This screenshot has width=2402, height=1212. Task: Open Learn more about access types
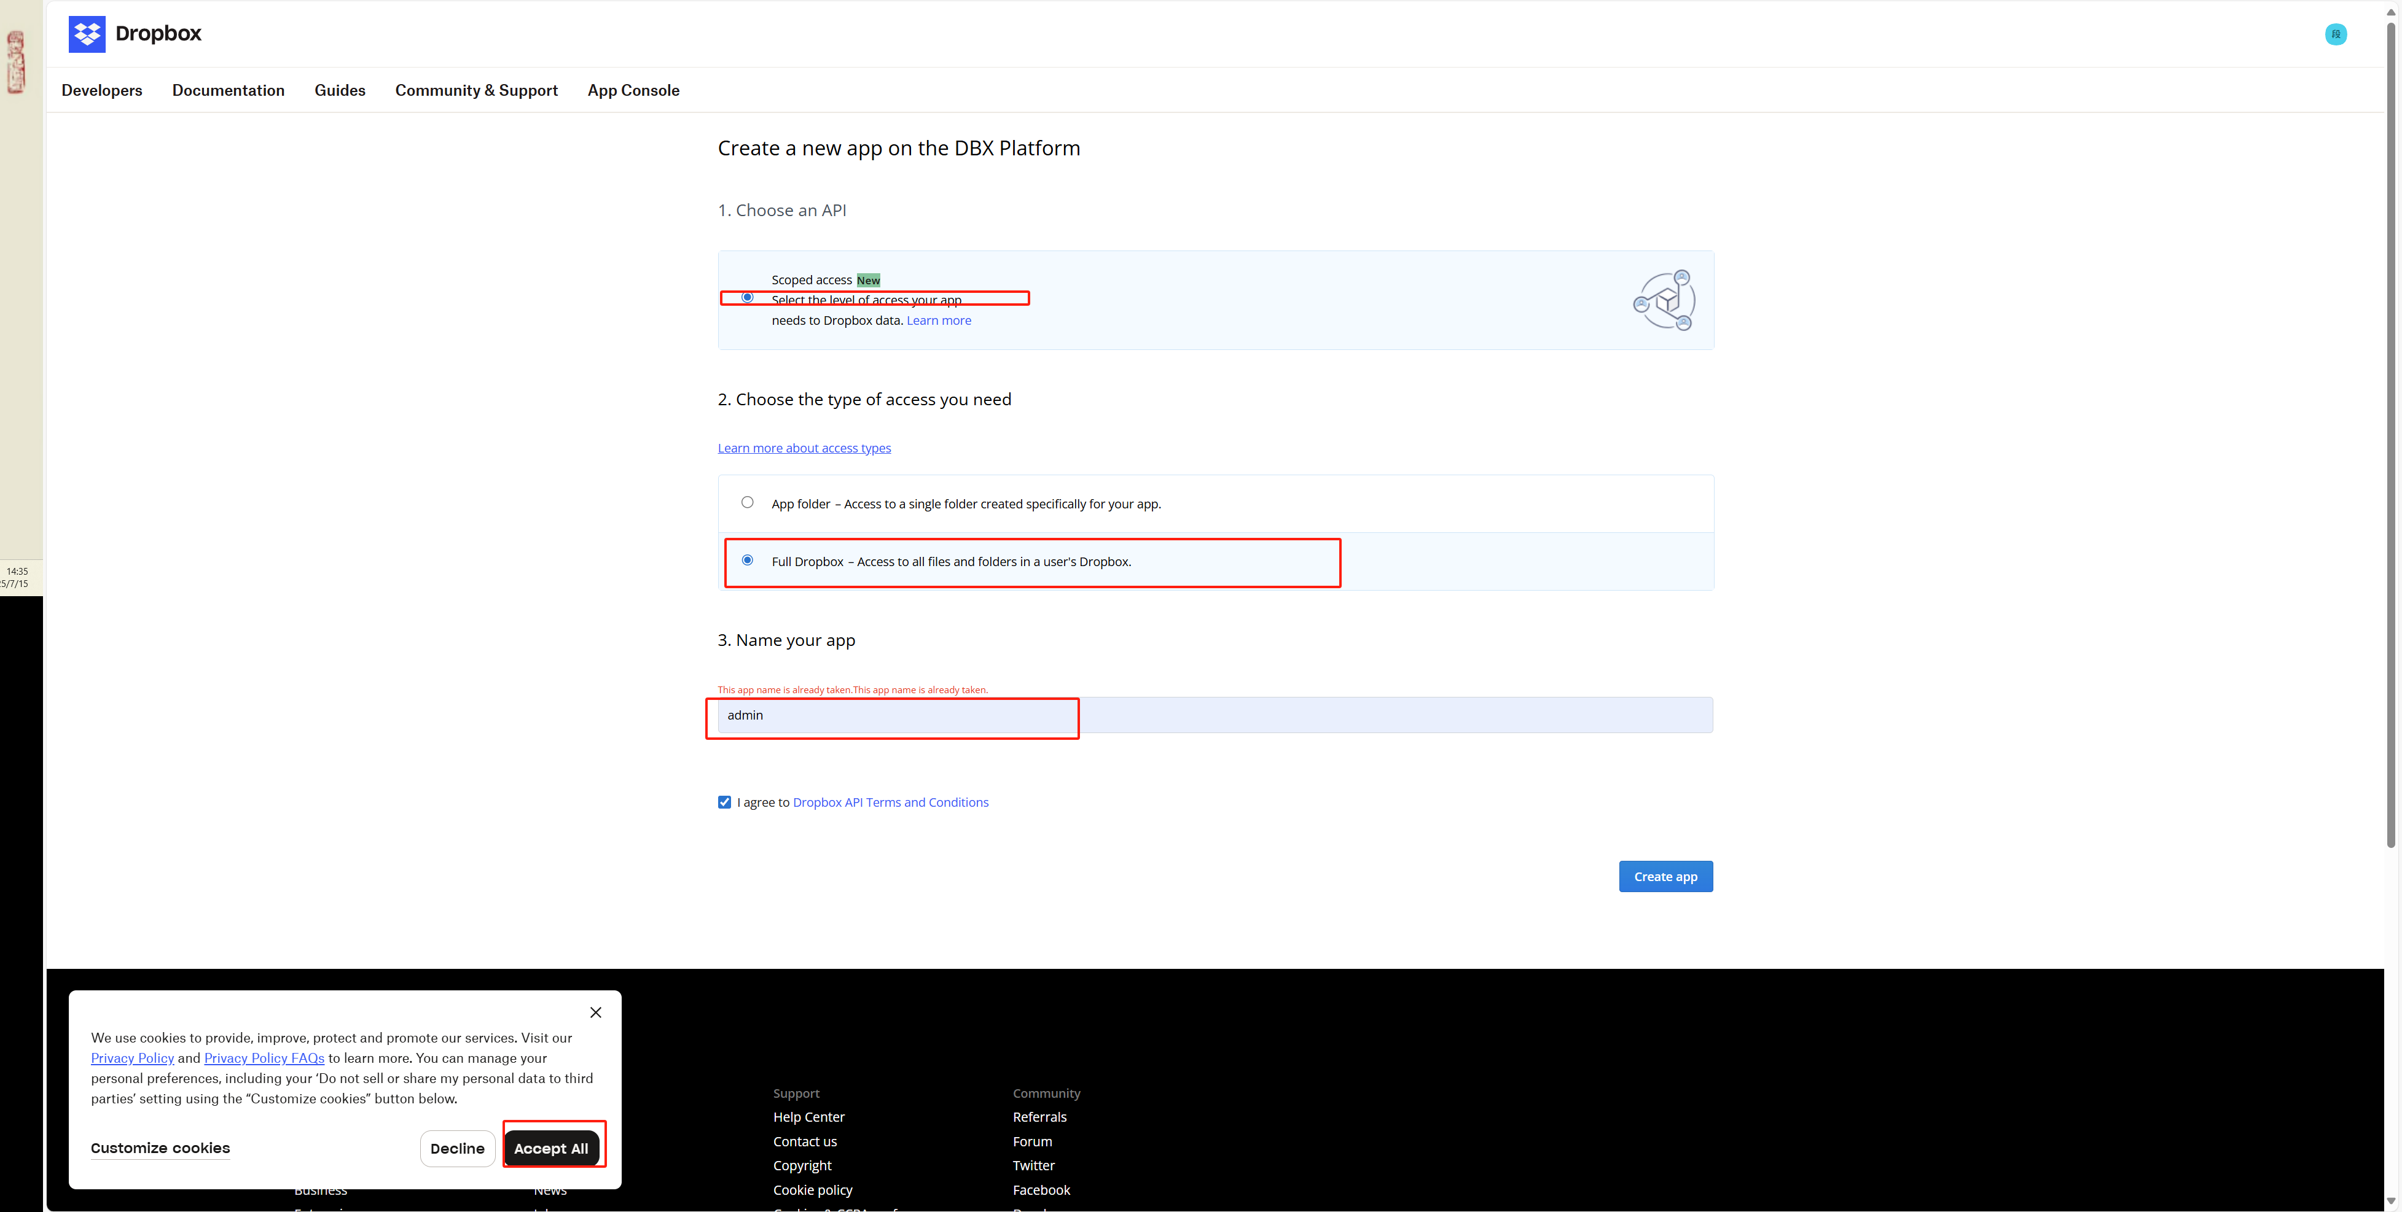804,448
